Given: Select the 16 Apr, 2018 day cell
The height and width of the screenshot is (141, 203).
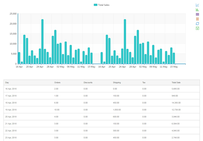Looking at the screenshot, I should click(11, 89).
